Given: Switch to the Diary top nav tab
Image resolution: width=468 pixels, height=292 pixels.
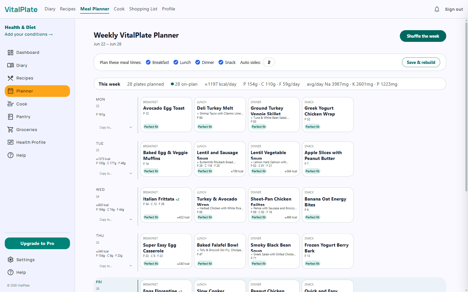Looking at the screenshot, I should [x=50, y=9].
